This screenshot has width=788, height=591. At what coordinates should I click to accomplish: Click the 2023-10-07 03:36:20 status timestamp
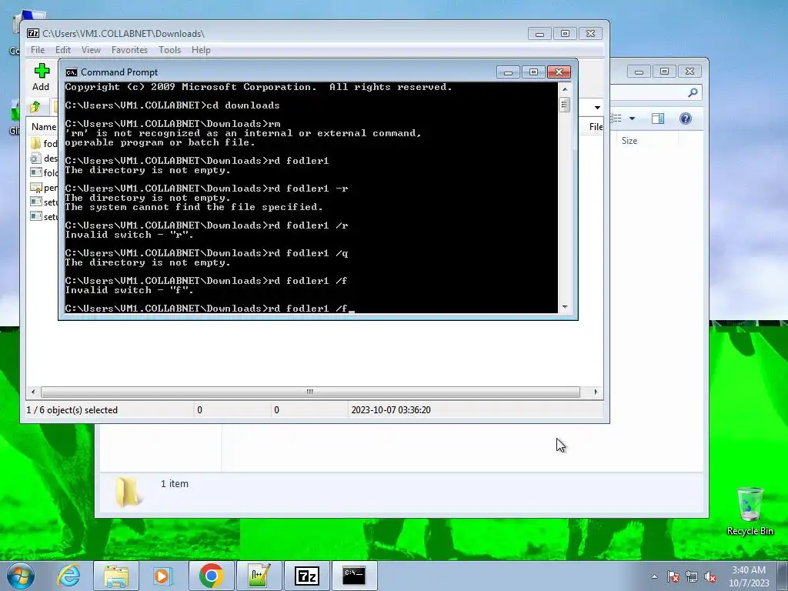pos(390,410)
